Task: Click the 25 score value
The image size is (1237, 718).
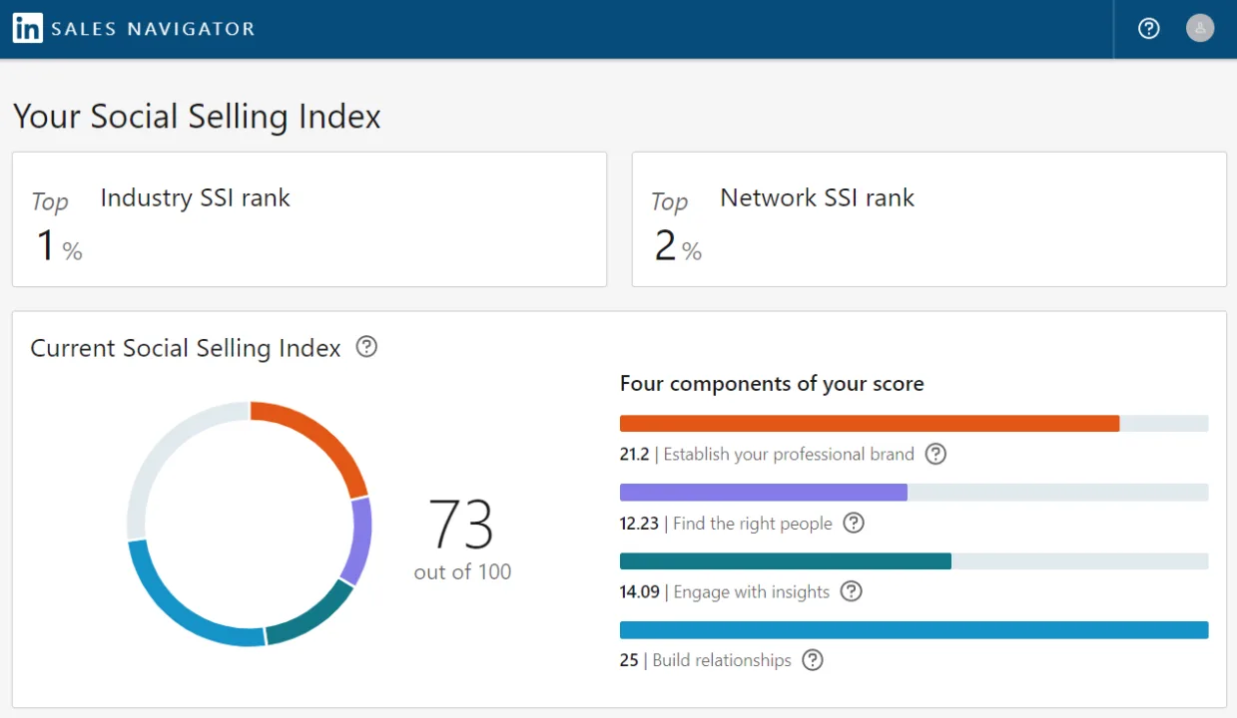Action: pyautogui.click(x=629, y=661)
